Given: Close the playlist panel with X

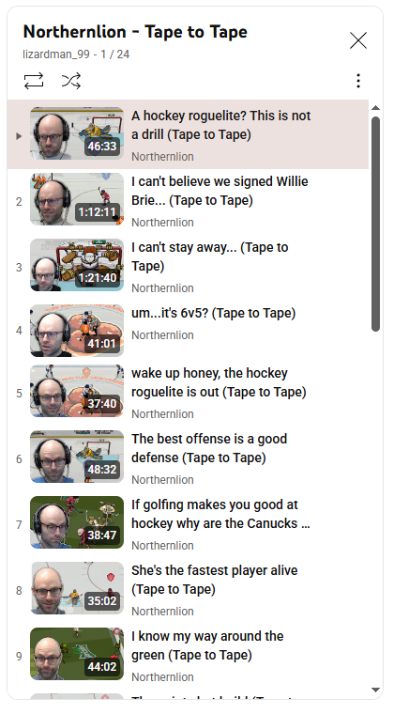Looking at the screenshot, I should point(358,40).
